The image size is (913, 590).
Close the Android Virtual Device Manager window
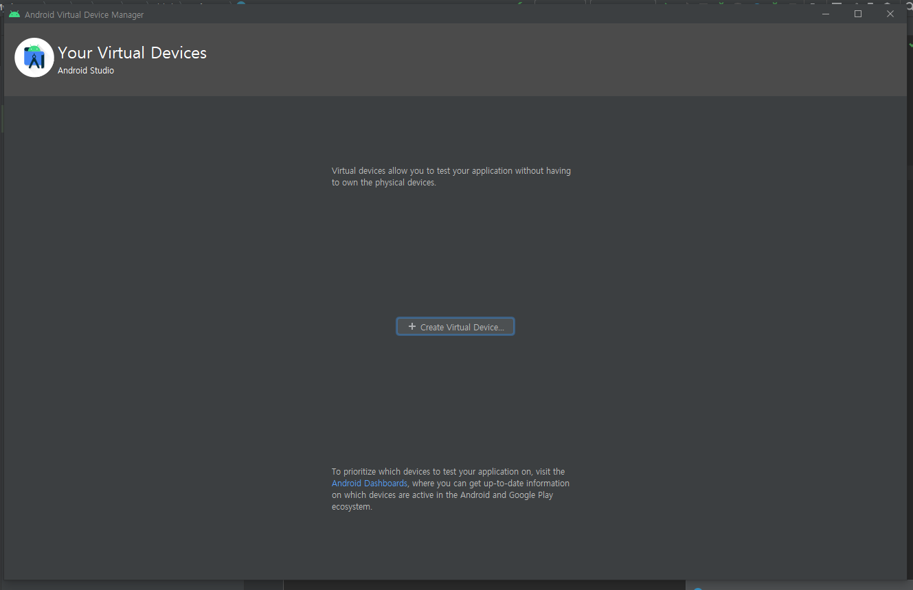coord(890,14)
